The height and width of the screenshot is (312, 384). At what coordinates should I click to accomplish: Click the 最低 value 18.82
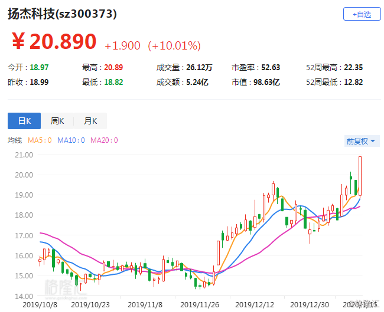pos(113,82)
